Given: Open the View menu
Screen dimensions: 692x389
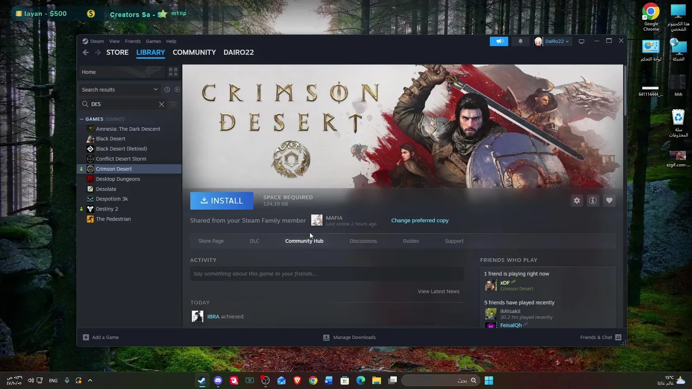Looking at the screenshot, I should click(x=115, y=41).
